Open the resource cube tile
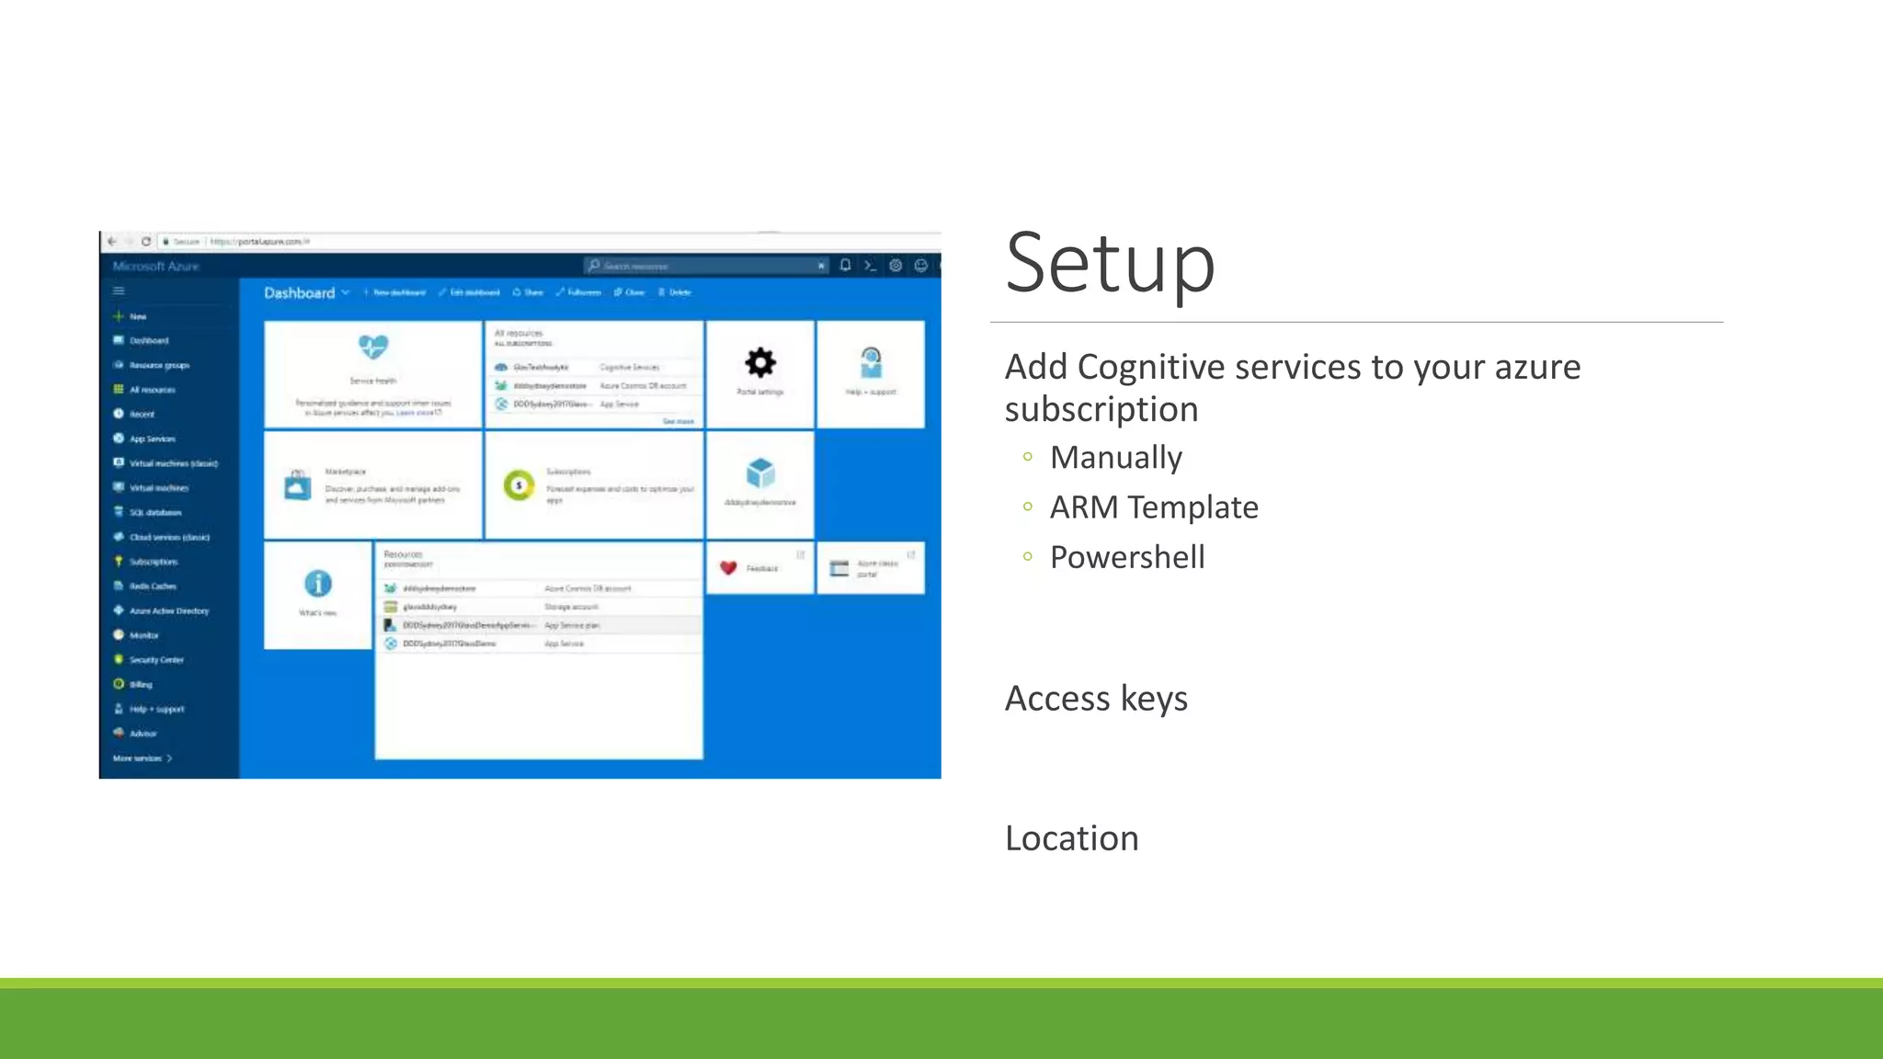This screenshot has height=1059, width=1883. 760,485
